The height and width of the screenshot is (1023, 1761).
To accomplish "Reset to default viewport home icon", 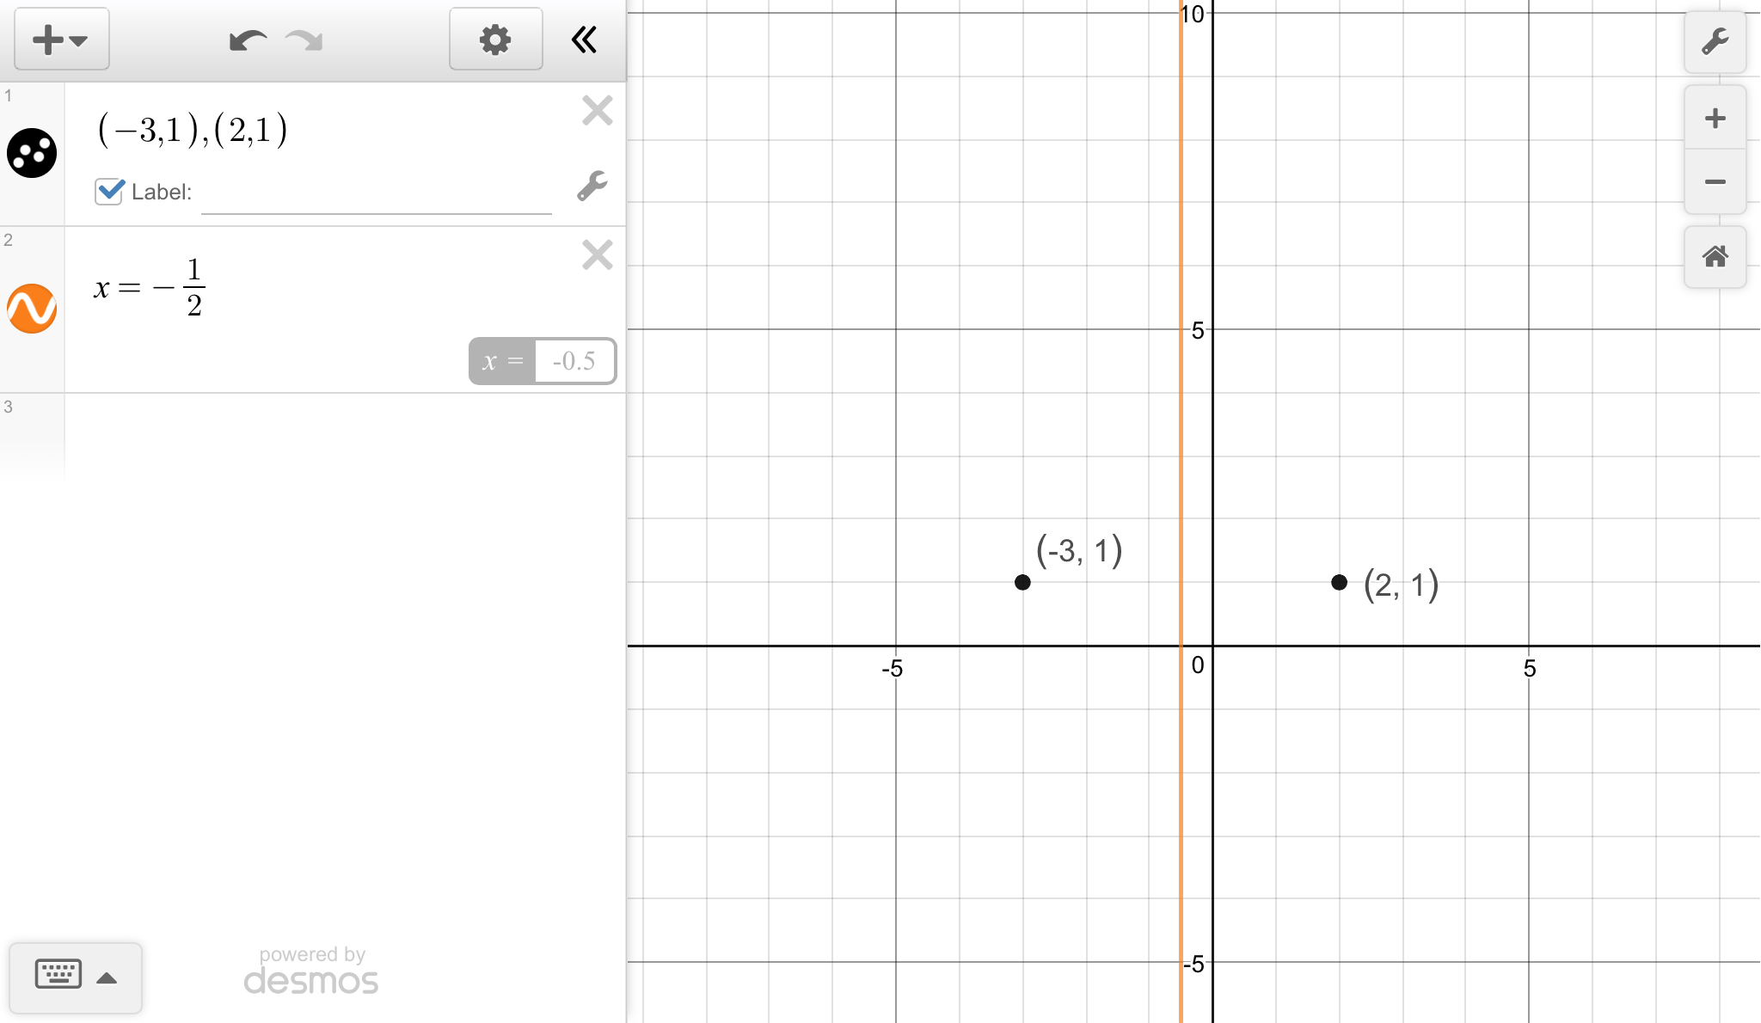I will 1715,256.
